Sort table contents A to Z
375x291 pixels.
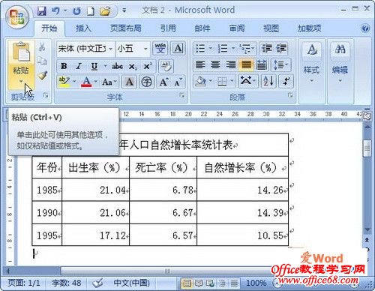[x=268, y=81]
